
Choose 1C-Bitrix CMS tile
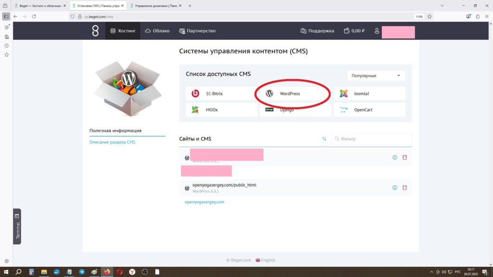point(221,94)
